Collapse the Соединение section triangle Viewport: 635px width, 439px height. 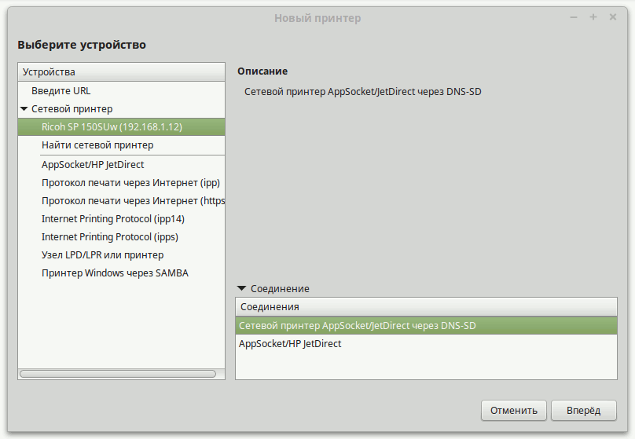click(241, 289)
